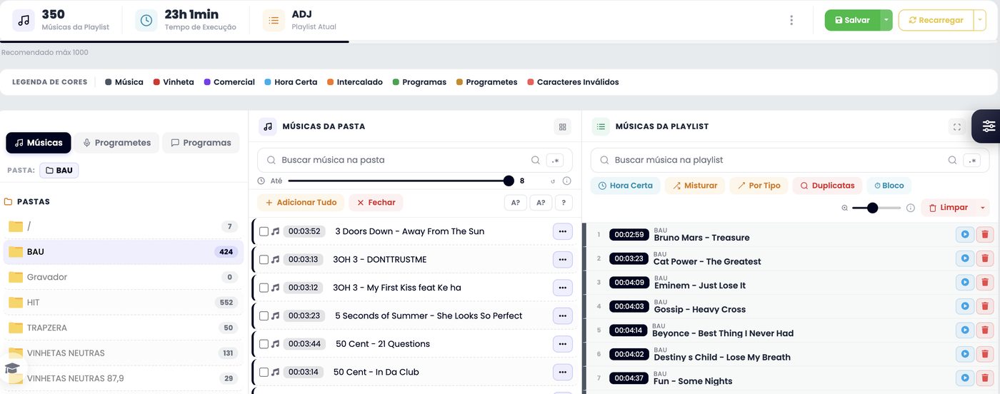This screenshot has height=394, width=1000.
Task: Click the Salvar button
Action: click(851, 20)
